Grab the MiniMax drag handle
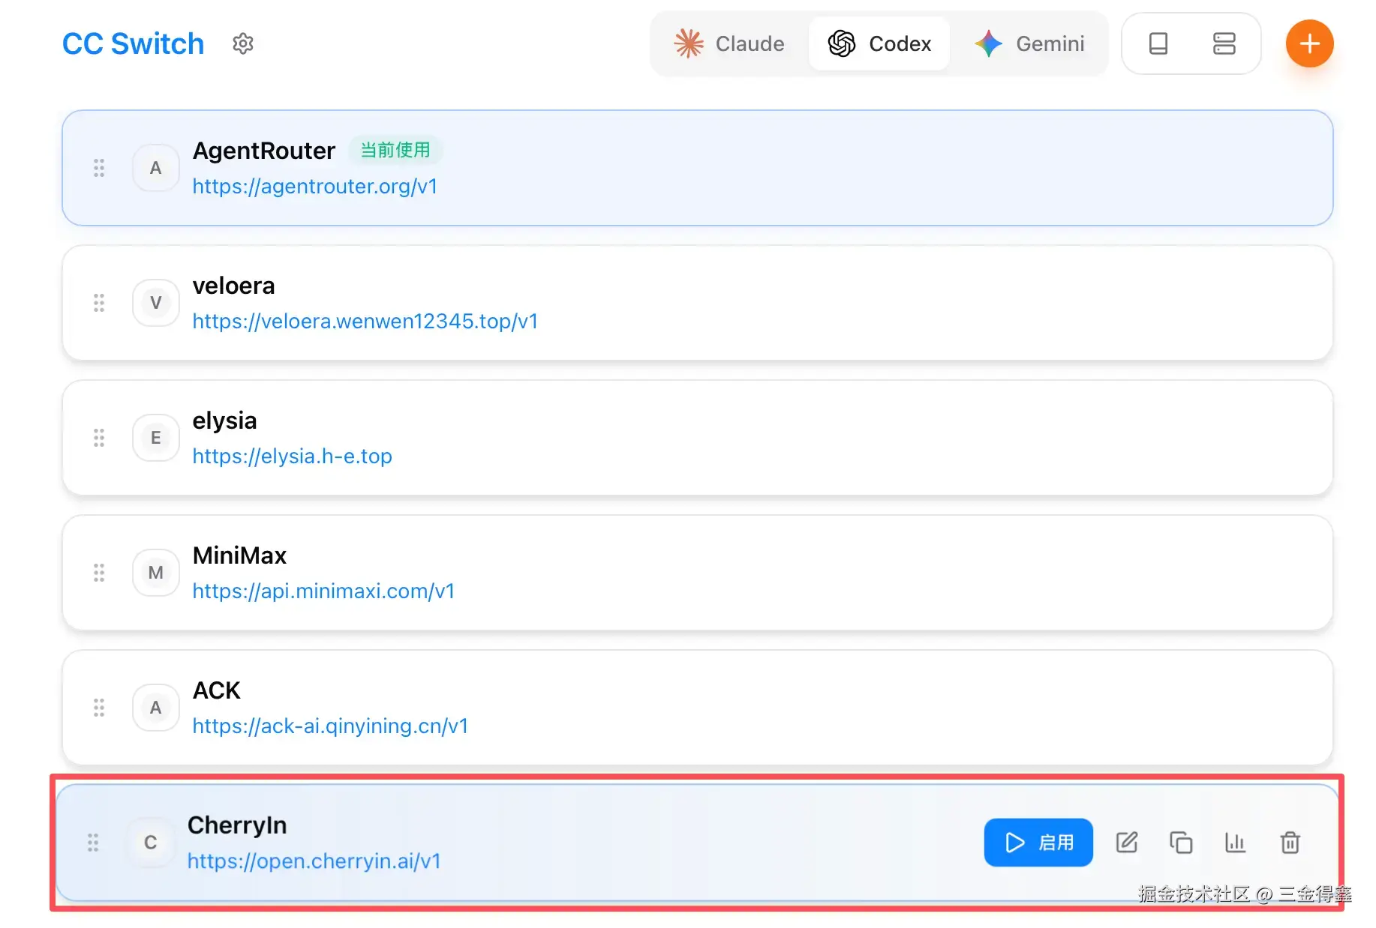Screen dimensions: 1376x928 pos(98,573)
